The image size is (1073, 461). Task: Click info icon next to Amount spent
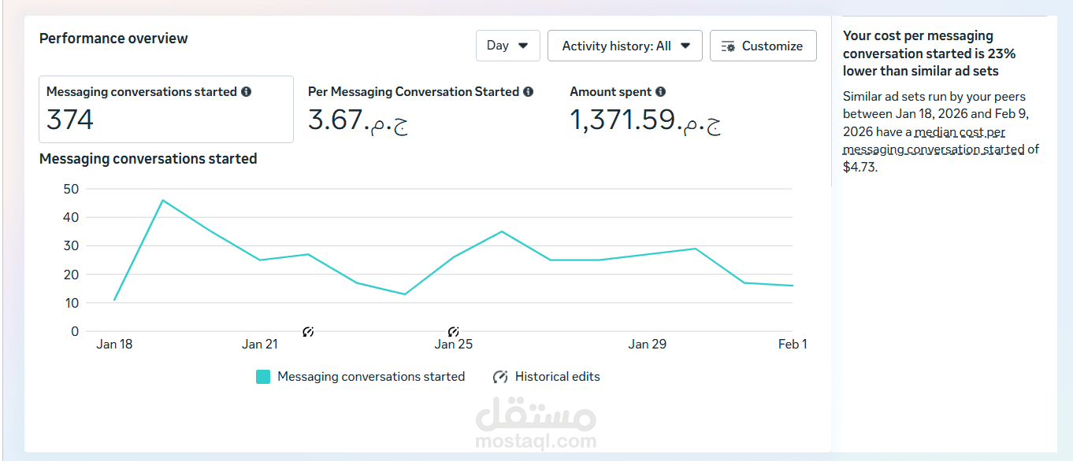(x=660, y=92)
